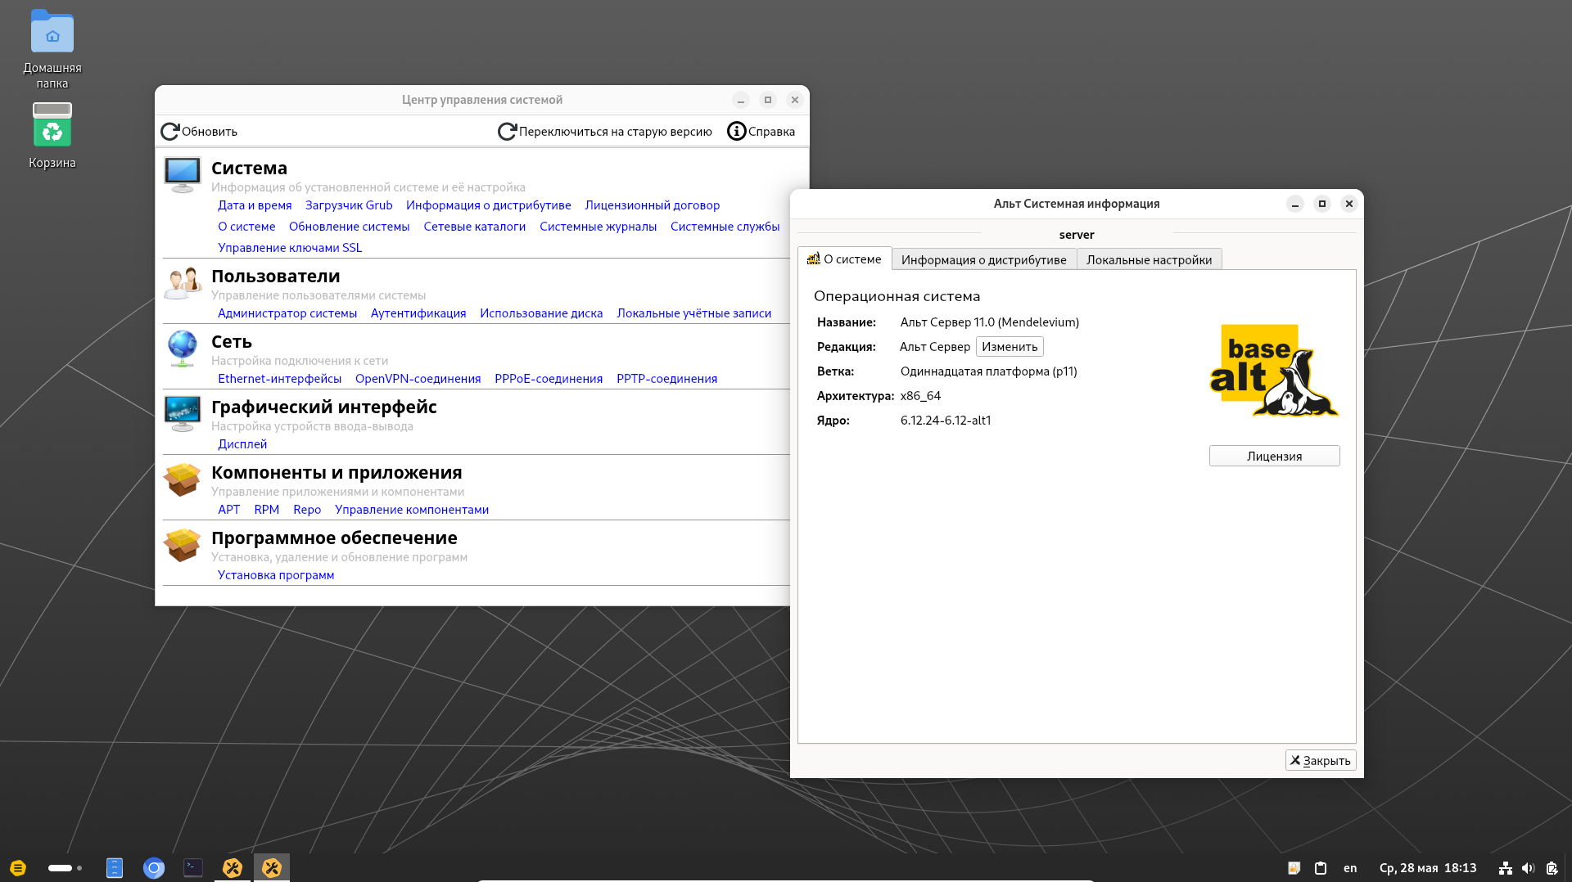Open Дисплей link

click(x=242, y=444)
